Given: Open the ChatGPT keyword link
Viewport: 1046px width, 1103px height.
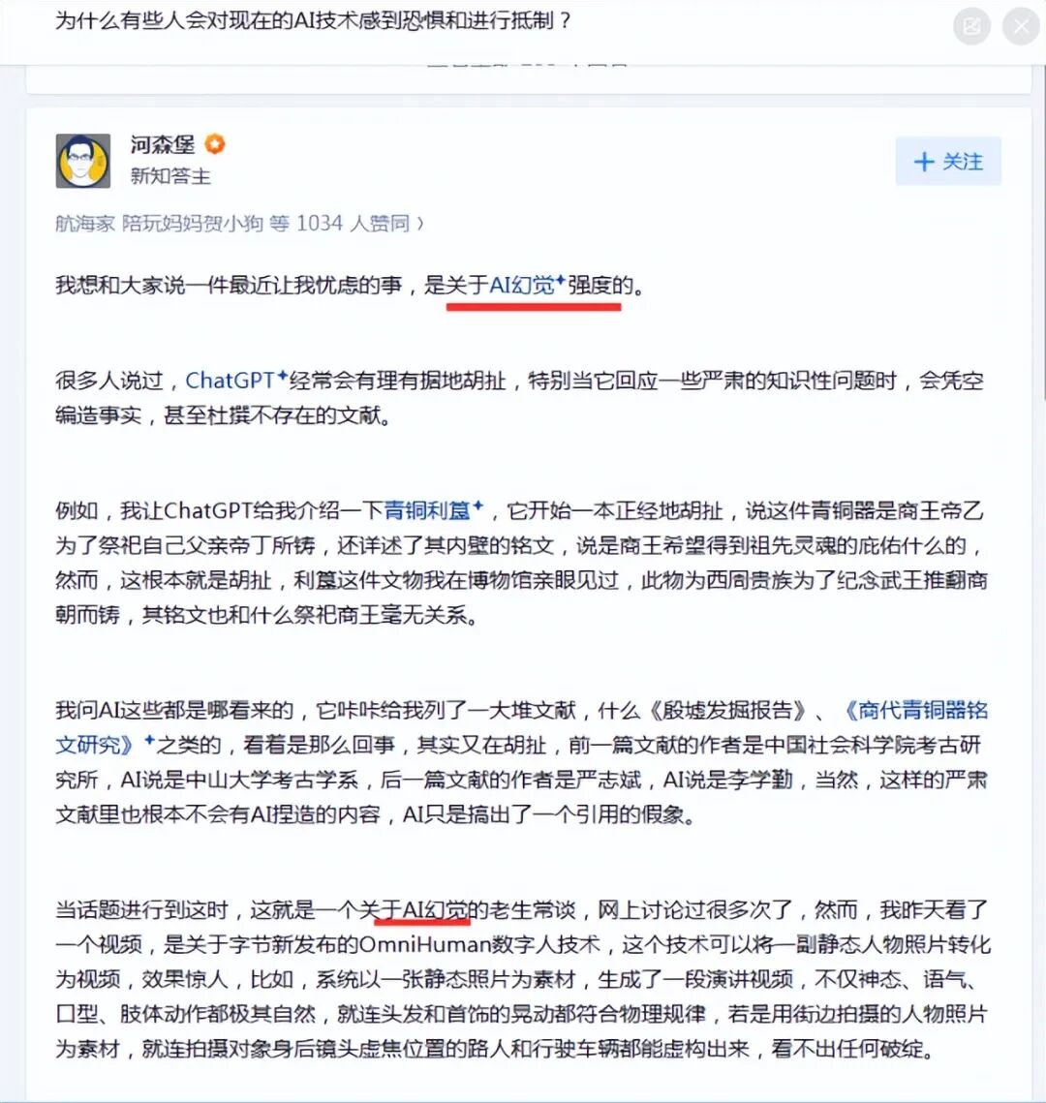Looking at the screenshot, I should [230, 381].
